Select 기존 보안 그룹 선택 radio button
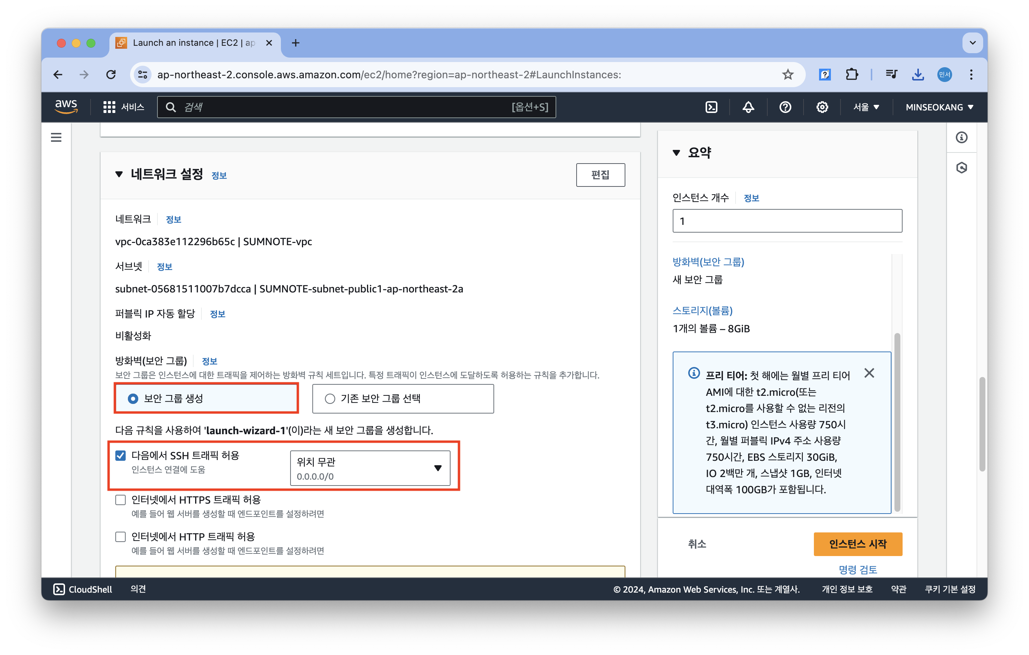The image size is (1029, 655). [330, 399]
